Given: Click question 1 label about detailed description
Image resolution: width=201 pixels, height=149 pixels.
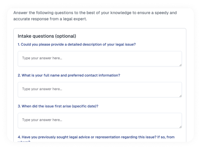Looking at the screenshot, I should coord(77,44).
